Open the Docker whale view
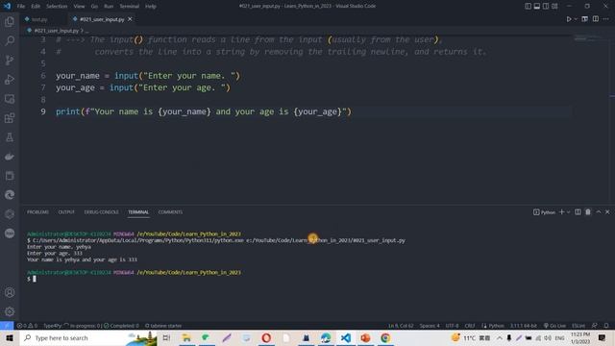Screen dimensions: 615x346 point(10,156)
